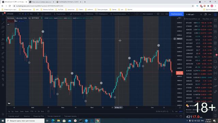Open favorites star toolbar icon
The height and width of the screenshot is (123, 218).
click(3, 114)
